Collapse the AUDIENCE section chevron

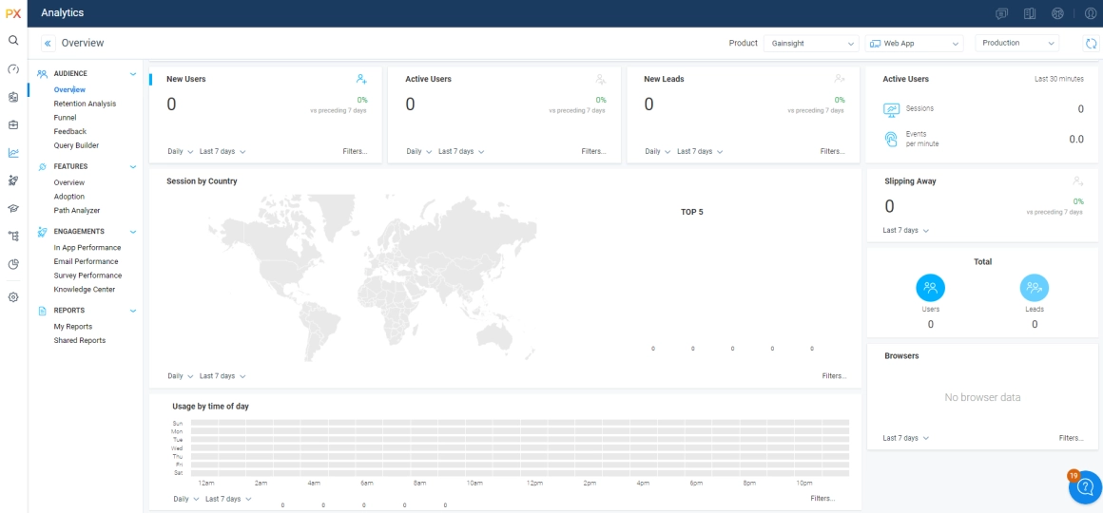pos(133,74)
